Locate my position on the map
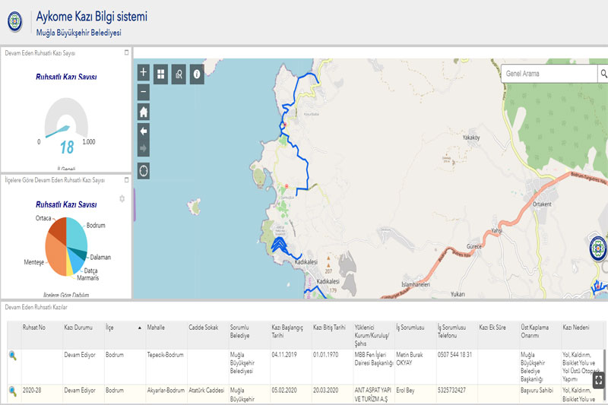Viewport: 608px width, 405px height. click(144, 171)
